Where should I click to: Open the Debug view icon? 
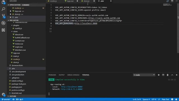tap(3, 23)
